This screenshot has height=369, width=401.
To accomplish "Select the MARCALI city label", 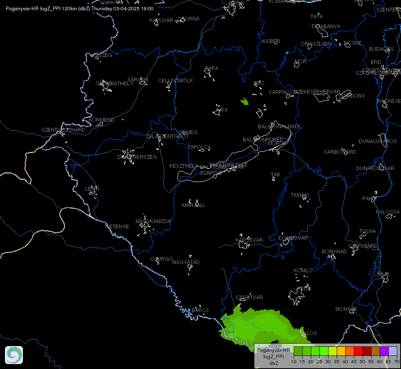I will 193,205.
